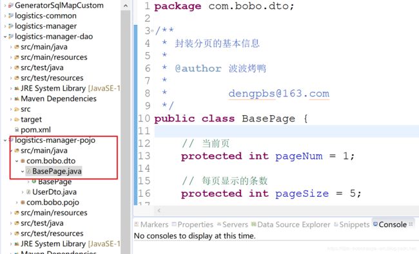419x254 pixels.
Task: Click the target folder icon
Action: tap(17, 120)
